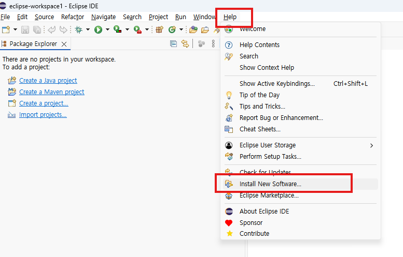The height and width of the screenshot is (257, 403).
Task: Choose Check for Updates
Action: pos(300,172)
